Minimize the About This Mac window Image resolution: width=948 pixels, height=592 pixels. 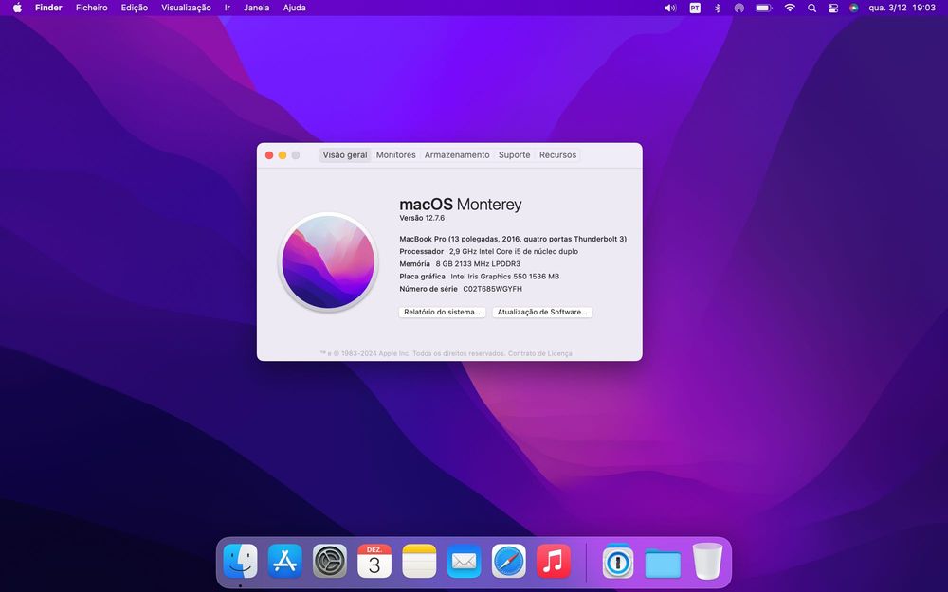[283, 155]
